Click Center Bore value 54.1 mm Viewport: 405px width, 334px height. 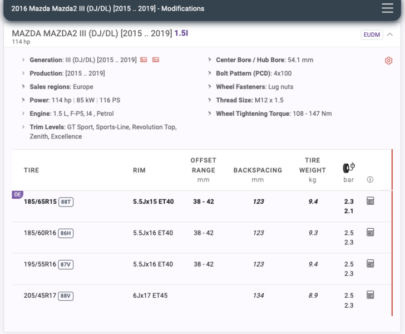click(300, 60)
